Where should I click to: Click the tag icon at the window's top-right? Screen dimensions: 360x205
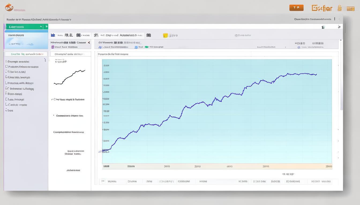click(x=339, y=27)
